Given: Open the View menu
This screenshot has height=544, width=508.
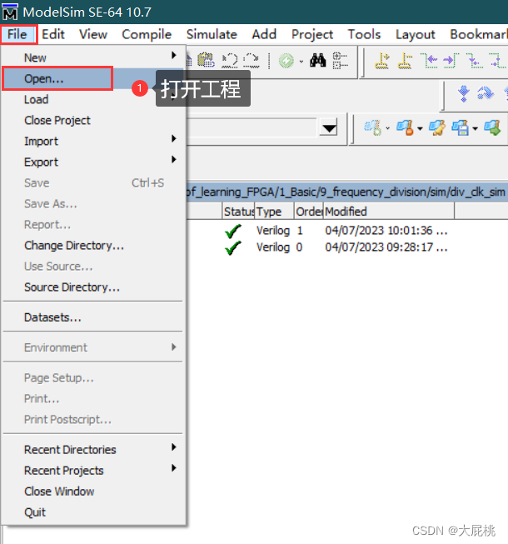Looking at the screenshot, I should (93, 34).
